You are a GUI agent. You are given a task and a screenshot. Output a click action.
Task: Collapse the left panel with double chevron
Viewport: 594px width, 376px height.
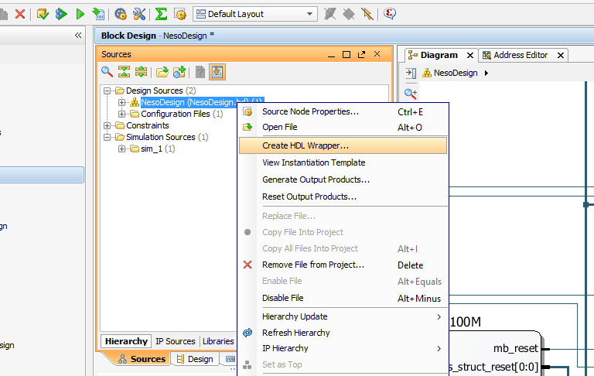78,36
